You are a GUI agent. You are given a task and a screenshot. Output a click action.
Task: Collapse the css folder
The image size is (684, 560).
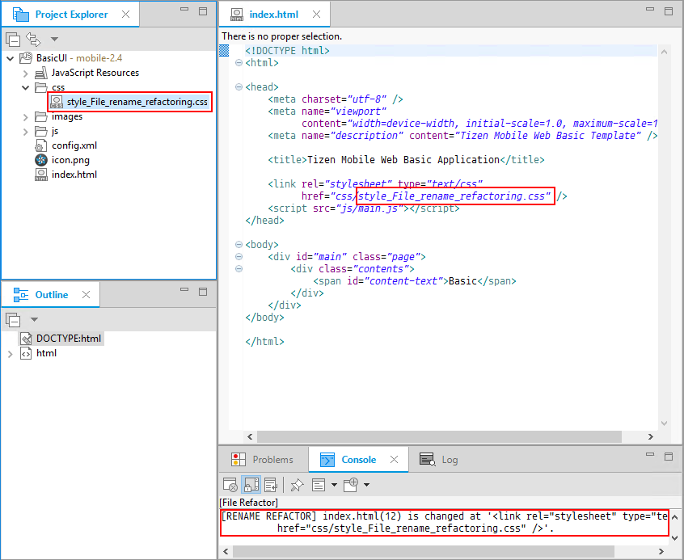(26, 87)
